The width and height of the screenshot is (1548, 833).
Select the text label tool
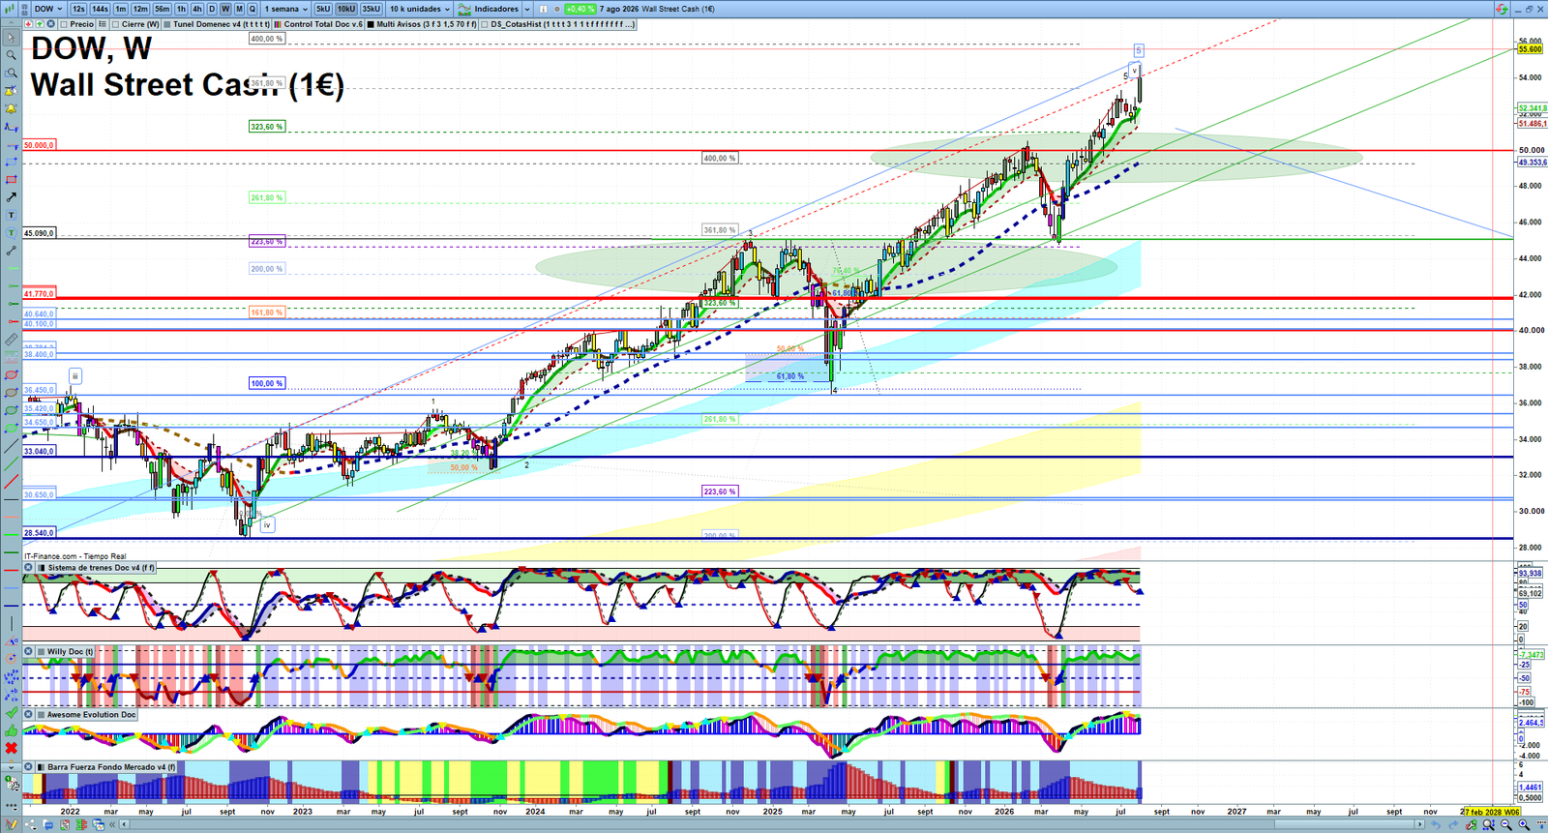pyautogui.click(x=11, y=215)
